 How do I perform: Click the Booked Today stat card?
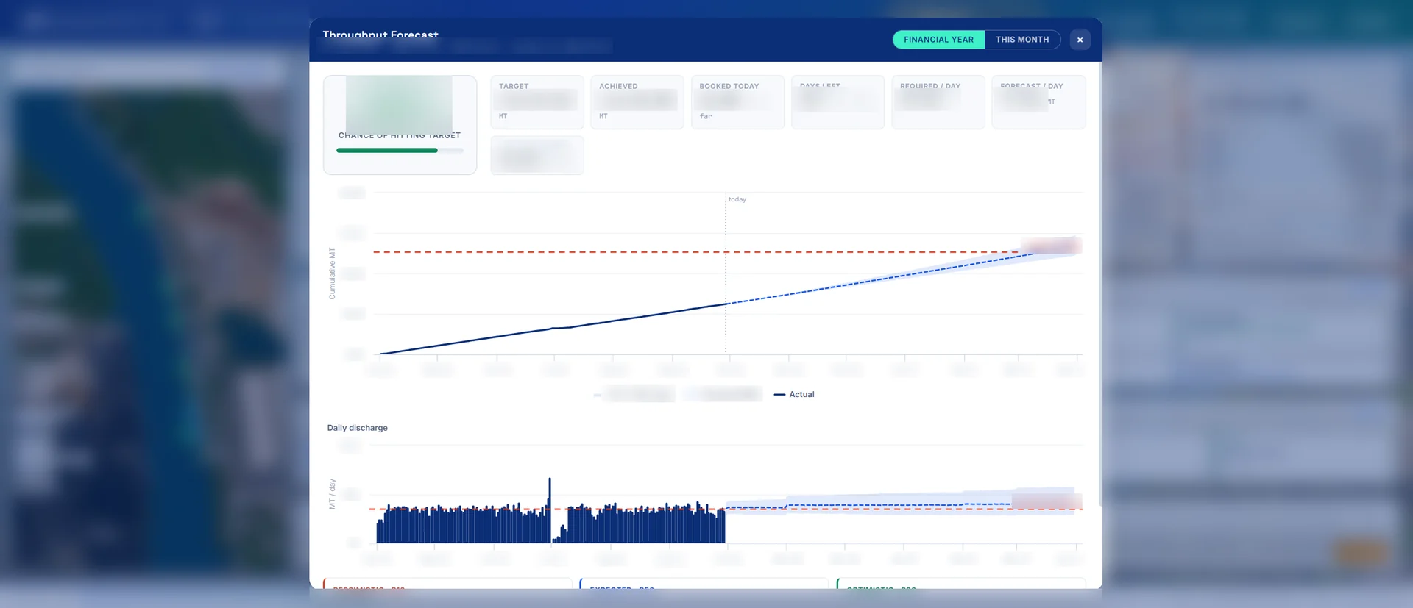[737, 102]
